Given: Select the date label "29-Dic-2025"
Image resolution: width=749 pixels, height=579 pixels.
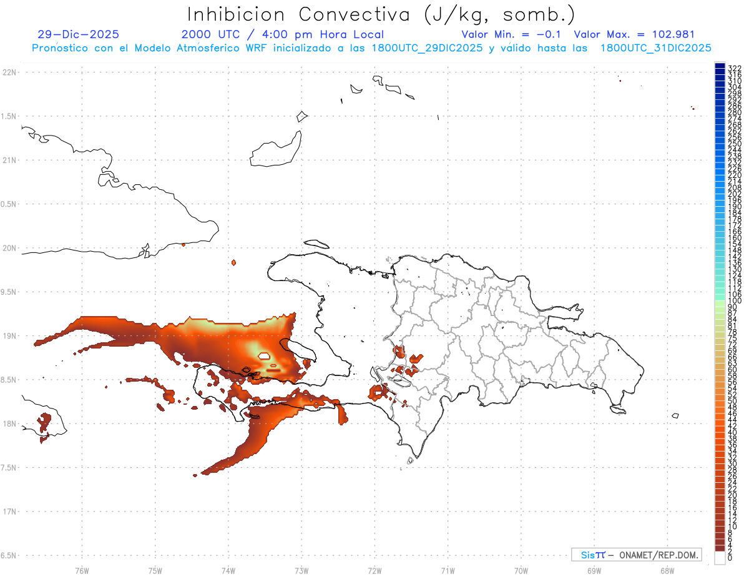Looking at the screenshot, I should 78,35.
